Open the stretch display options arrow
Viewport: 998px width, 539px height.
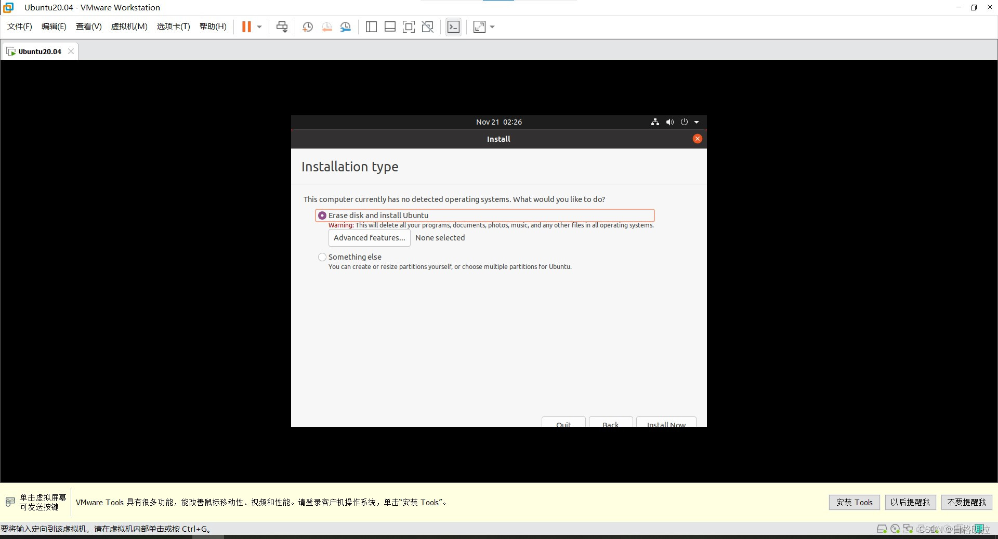[492, 27]
